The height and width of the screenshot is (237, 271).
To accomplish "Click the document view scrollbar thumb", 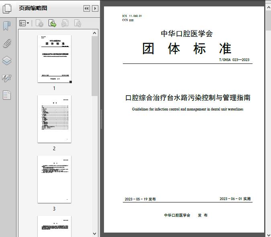I will pos(269,20).
